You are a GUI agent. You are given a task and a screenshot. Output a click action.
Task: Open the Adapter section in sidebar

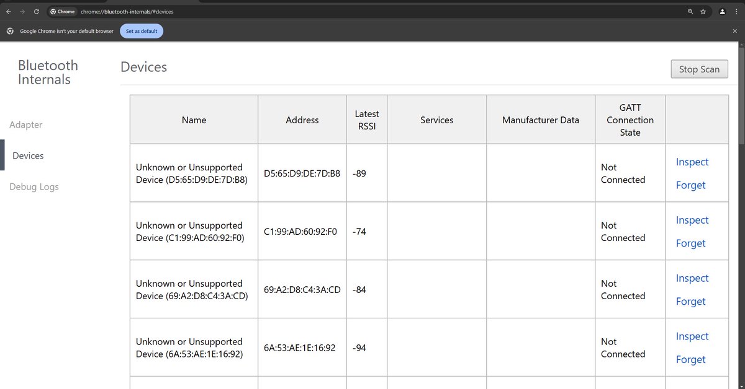point(26,125)
